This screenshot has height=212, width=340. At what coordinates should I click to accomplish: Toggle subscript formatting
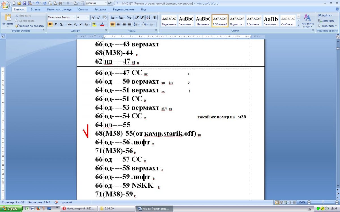click(75, 24)
